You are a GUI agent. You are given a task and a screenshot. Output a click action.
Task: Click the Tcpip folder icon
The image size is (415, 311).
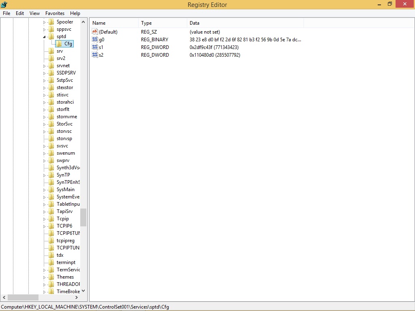[51, 219]
